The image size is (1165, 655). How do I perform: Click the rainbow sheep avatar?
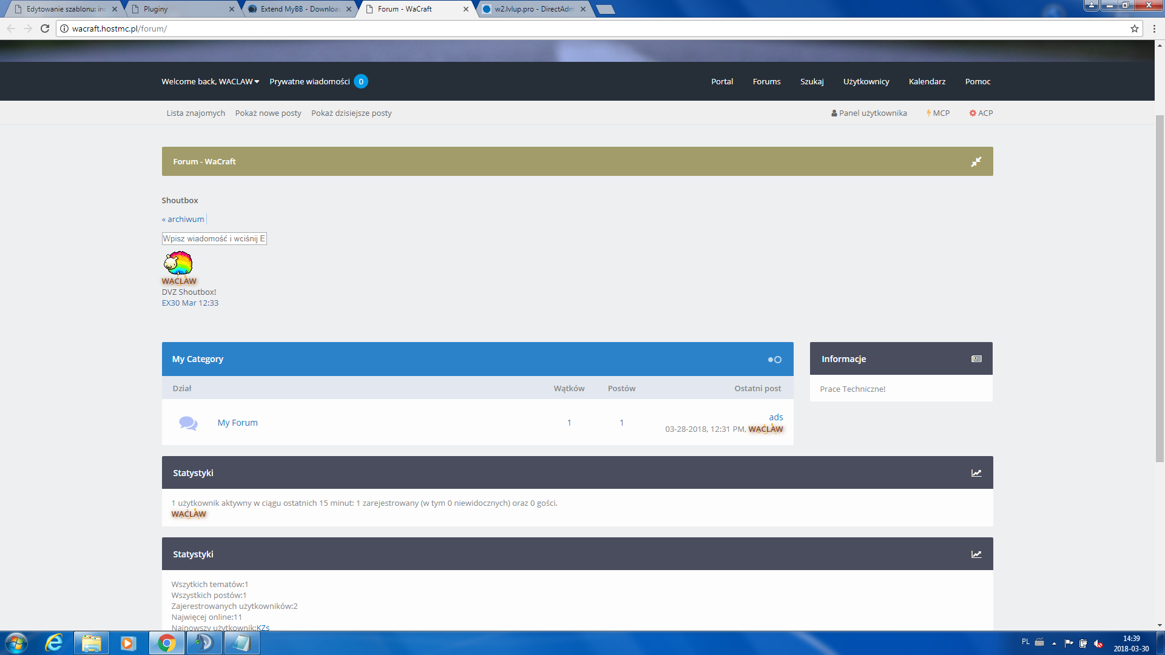[178, 263]
